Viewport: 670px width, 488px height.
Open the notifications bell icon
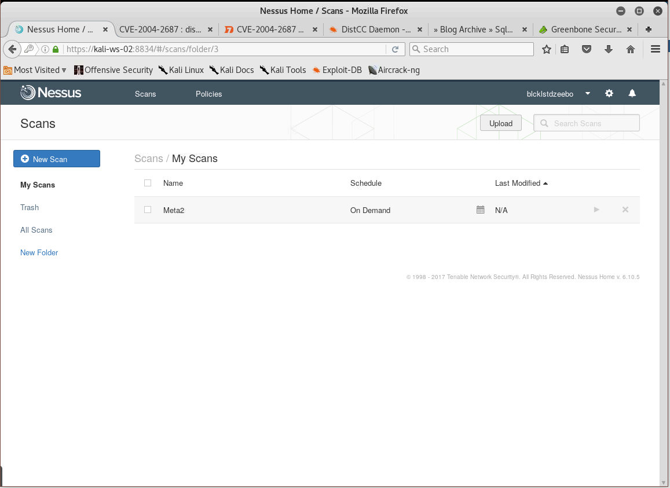(632, 93)
